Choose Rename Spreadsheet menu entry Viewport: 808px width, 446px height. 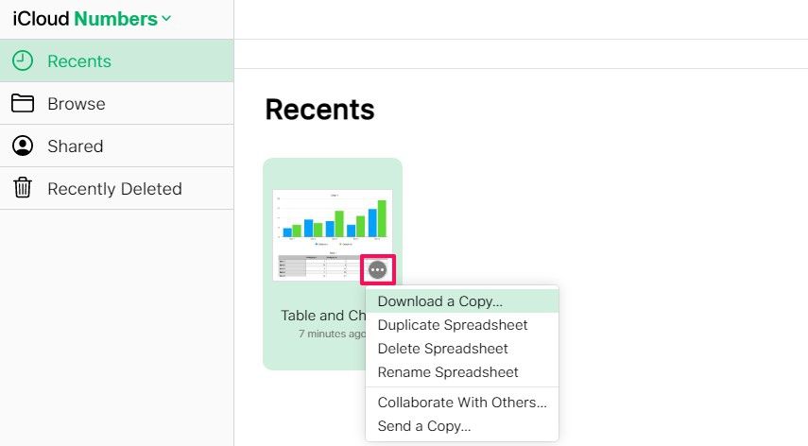pos(448,372)
